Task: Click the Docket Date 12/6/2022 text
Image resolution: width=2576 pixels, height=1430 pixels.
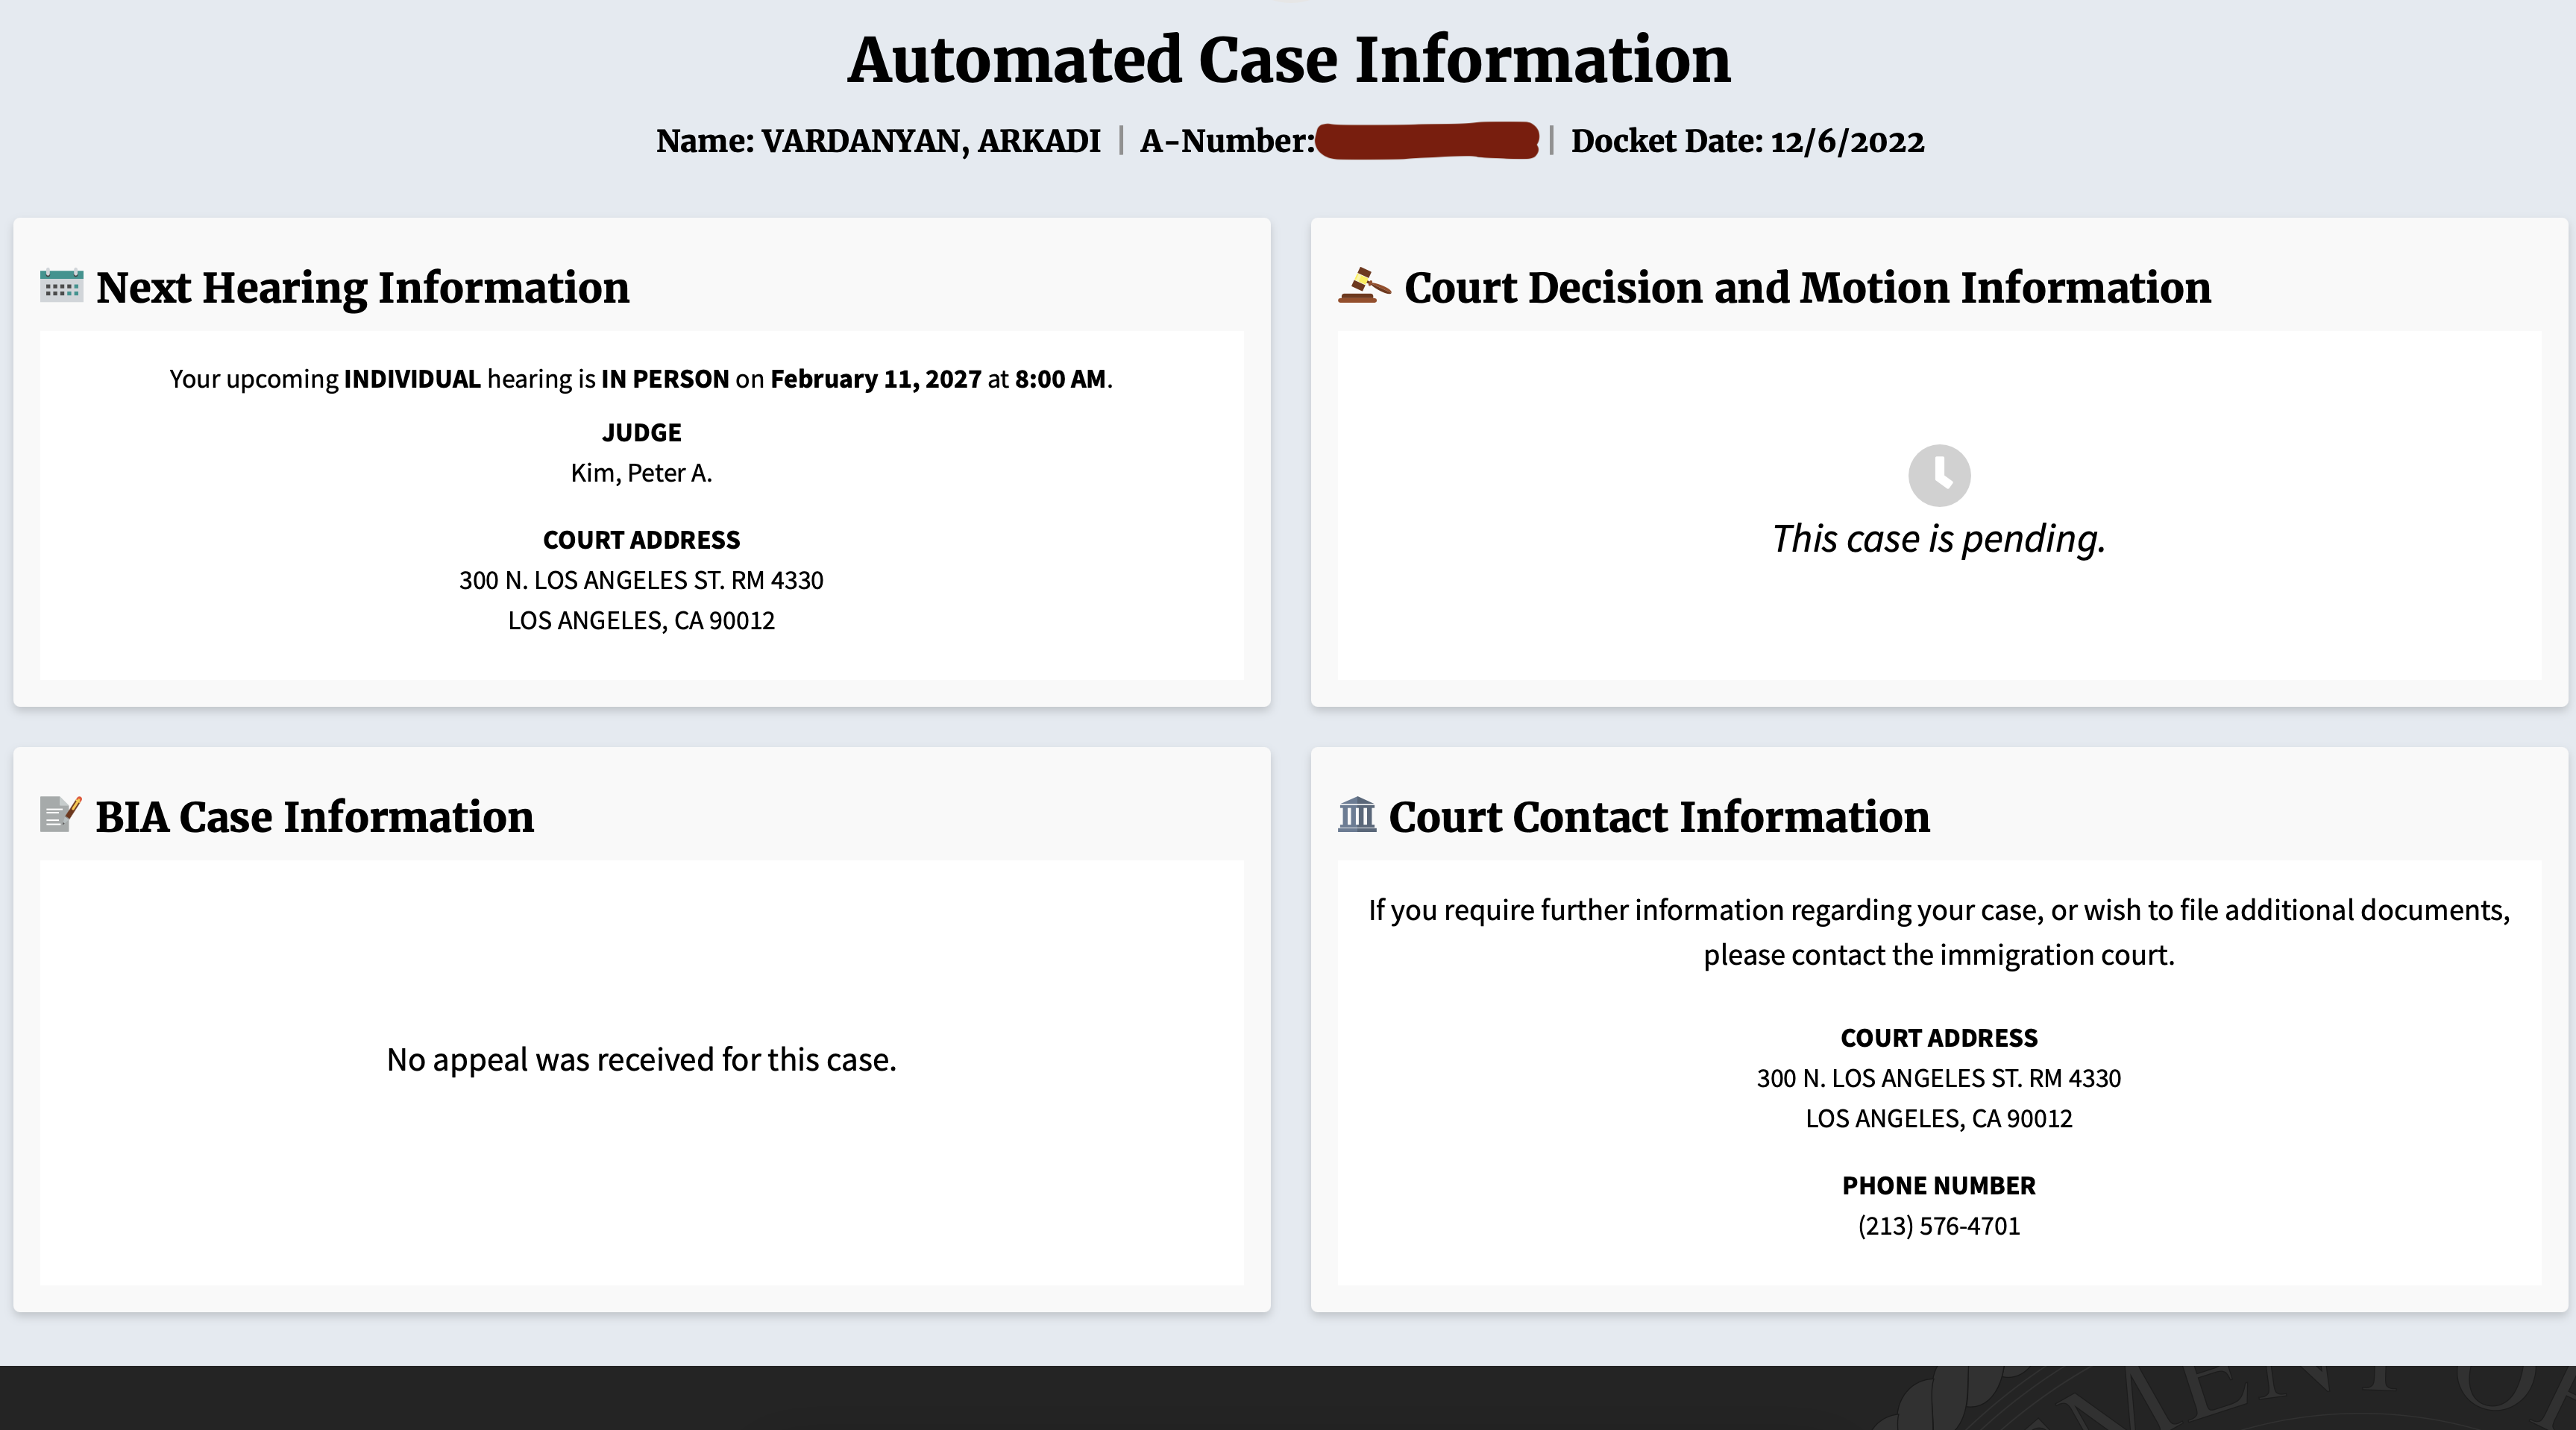Action: (x=1747, y=141)
